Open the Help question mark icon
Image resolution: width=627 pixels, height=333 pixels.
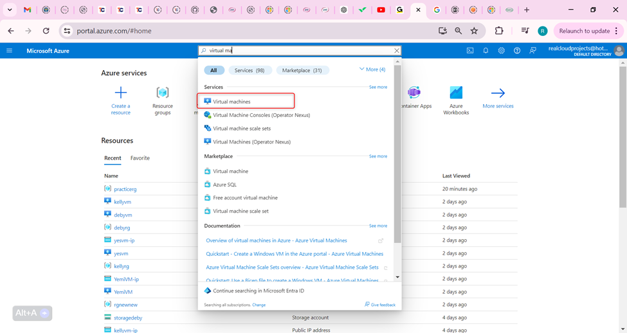click(517, 51)
